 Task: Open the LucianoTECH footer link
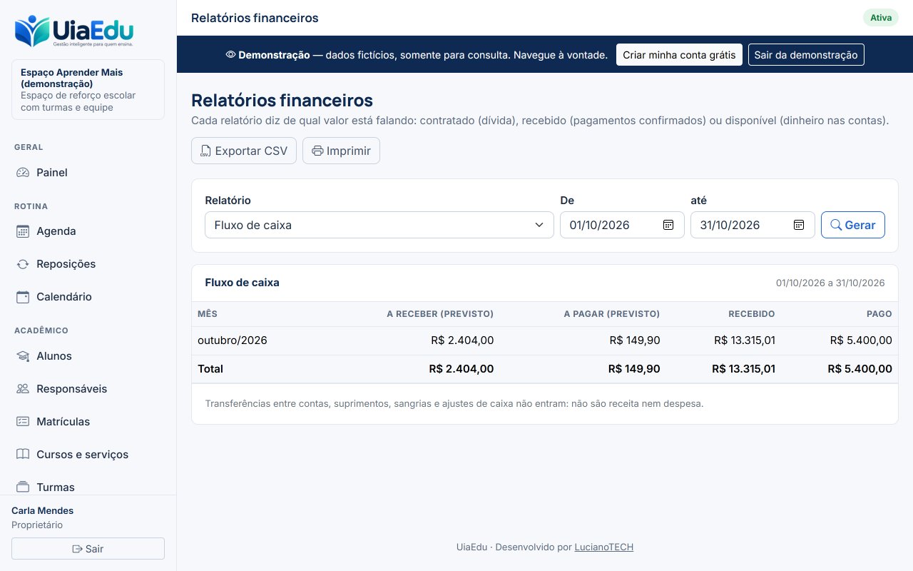(x=604, y=547)
